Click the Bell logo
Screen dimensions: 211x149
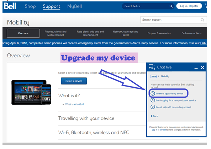pos(10,6)
